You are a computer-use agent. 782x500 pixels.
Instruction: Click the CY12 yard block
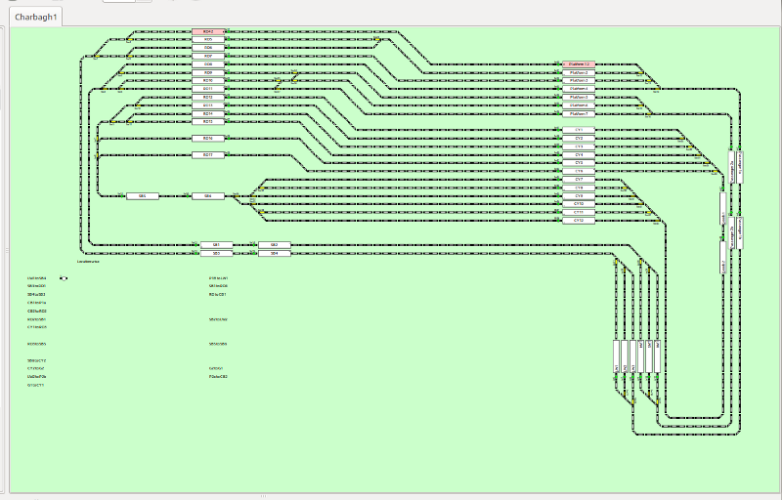click(x=579, y=221)
